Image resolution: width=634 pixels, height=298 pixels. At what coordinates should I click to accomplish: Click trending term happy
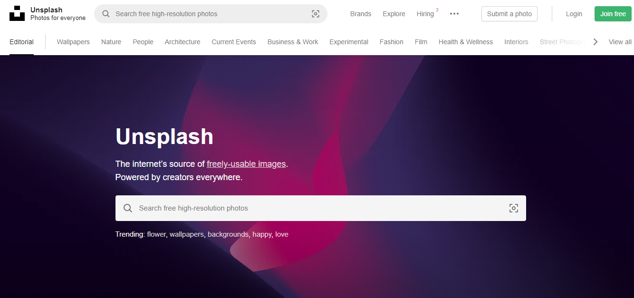coord(262,234)
